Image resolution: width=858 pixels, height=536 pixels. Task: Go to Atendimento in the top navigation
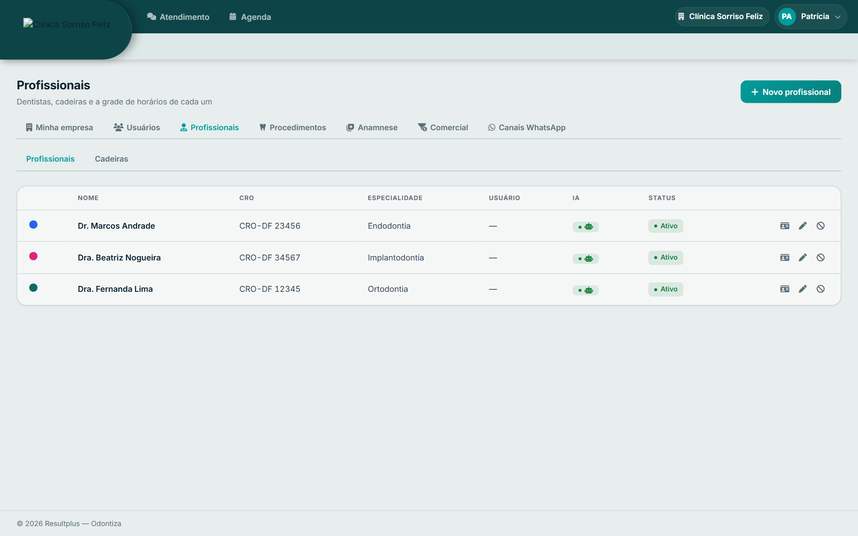[178, 17]
